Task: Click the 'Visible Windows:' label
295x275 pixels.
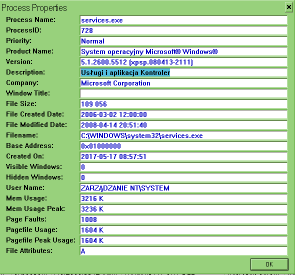Action: pos(34,166)
